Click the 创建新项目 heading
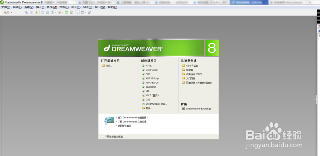The height and width of the screenshot is (156, 320). point(149,61)
